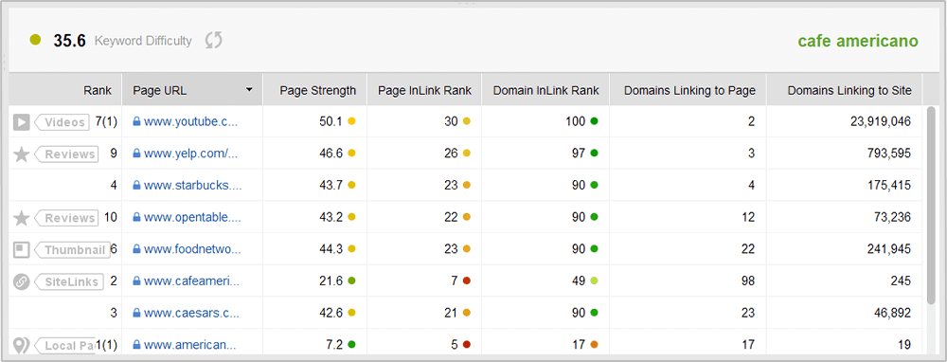This screenshot has height=362, width=947.
Task: Open the www.caesars.c... link
Action: pyautogui.click(x=191, y=313)
